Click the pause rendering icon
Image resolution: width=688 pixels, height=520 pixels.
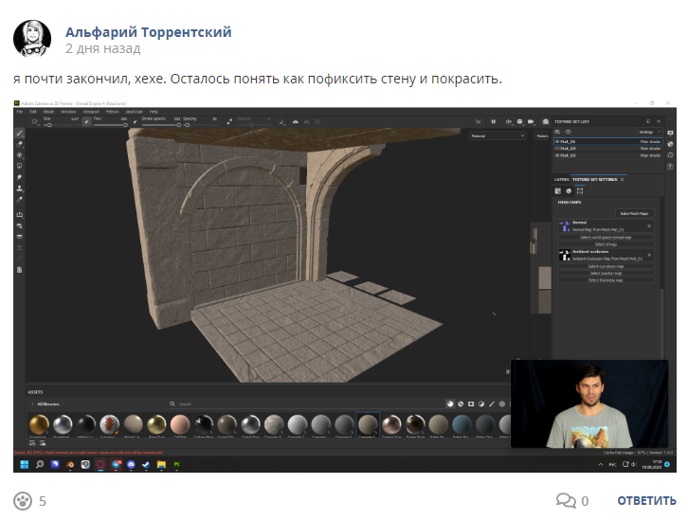493,121
